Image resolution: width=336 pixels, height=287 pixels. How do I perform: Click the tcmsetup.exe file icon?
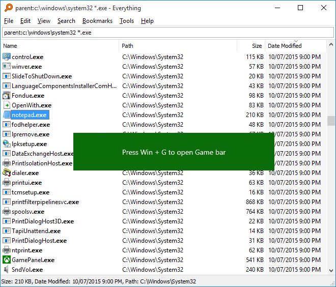click(x=7, y=192)
